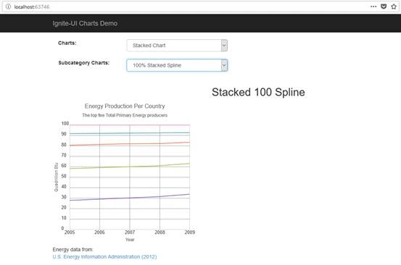Screen dimensions: 401x265
Task: Click the Year axis title
Action: tap(130, 240)
